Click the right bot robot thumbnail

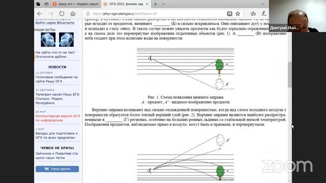tap(66, 40)
